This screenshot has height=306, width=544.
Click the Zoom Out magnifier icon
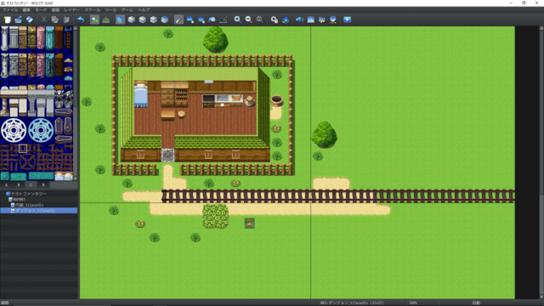click(x=248, y=20)
